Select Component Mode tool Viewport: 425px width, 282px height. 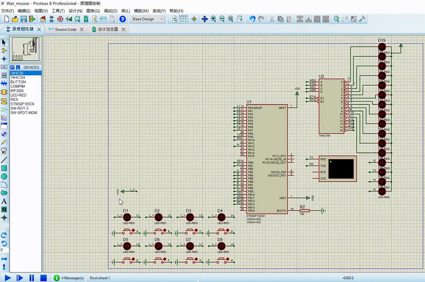tap(4, 50)
